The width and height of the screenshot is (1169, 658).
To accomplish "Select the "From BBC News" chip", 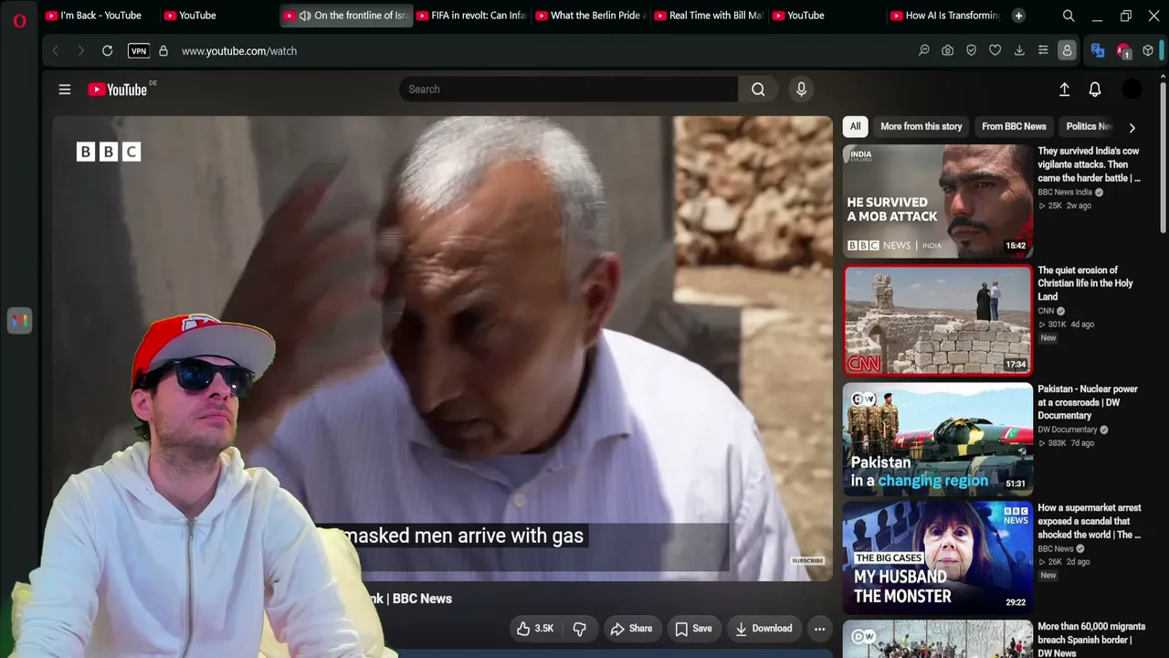I will tap(1014, 127).
